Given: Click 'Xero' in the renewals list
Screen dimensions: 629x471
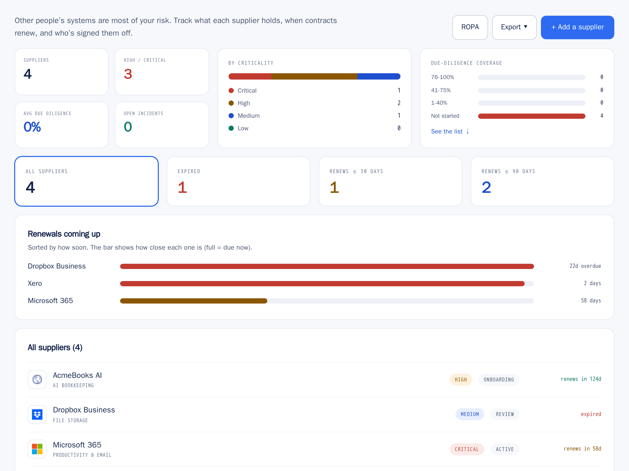Looking at the screenshot, I should tap(35, 283).
